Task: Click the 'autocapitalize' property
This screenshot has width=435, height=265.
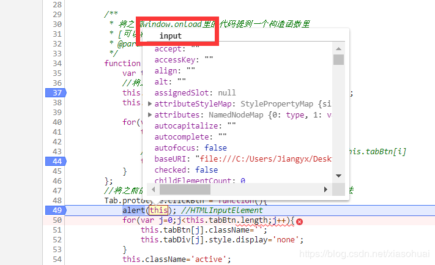Action: click(186, 125)
